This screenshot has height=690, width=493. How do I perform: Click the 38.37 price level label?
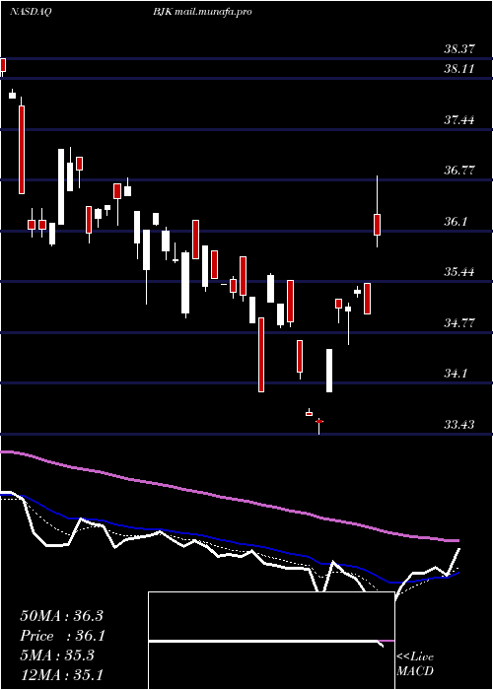coord(459,49)
